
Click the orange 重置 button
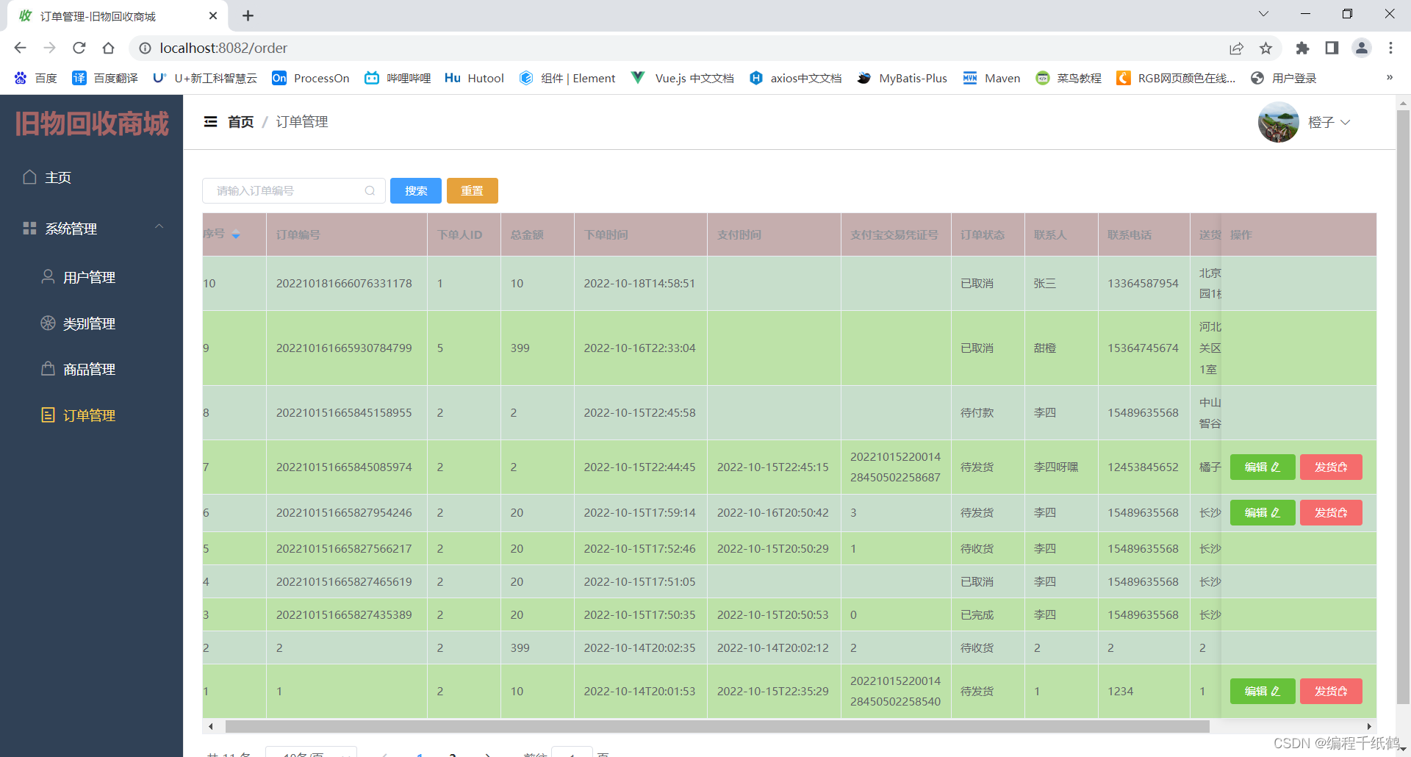coord(472,190)
